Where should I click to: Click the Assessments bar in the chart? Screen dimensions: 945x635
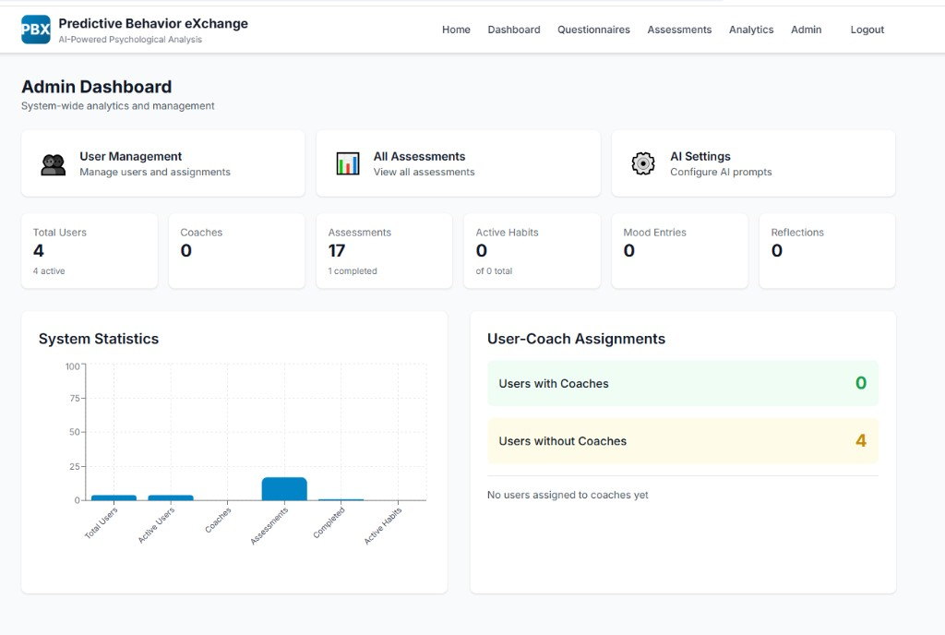(x=284, y=488)
